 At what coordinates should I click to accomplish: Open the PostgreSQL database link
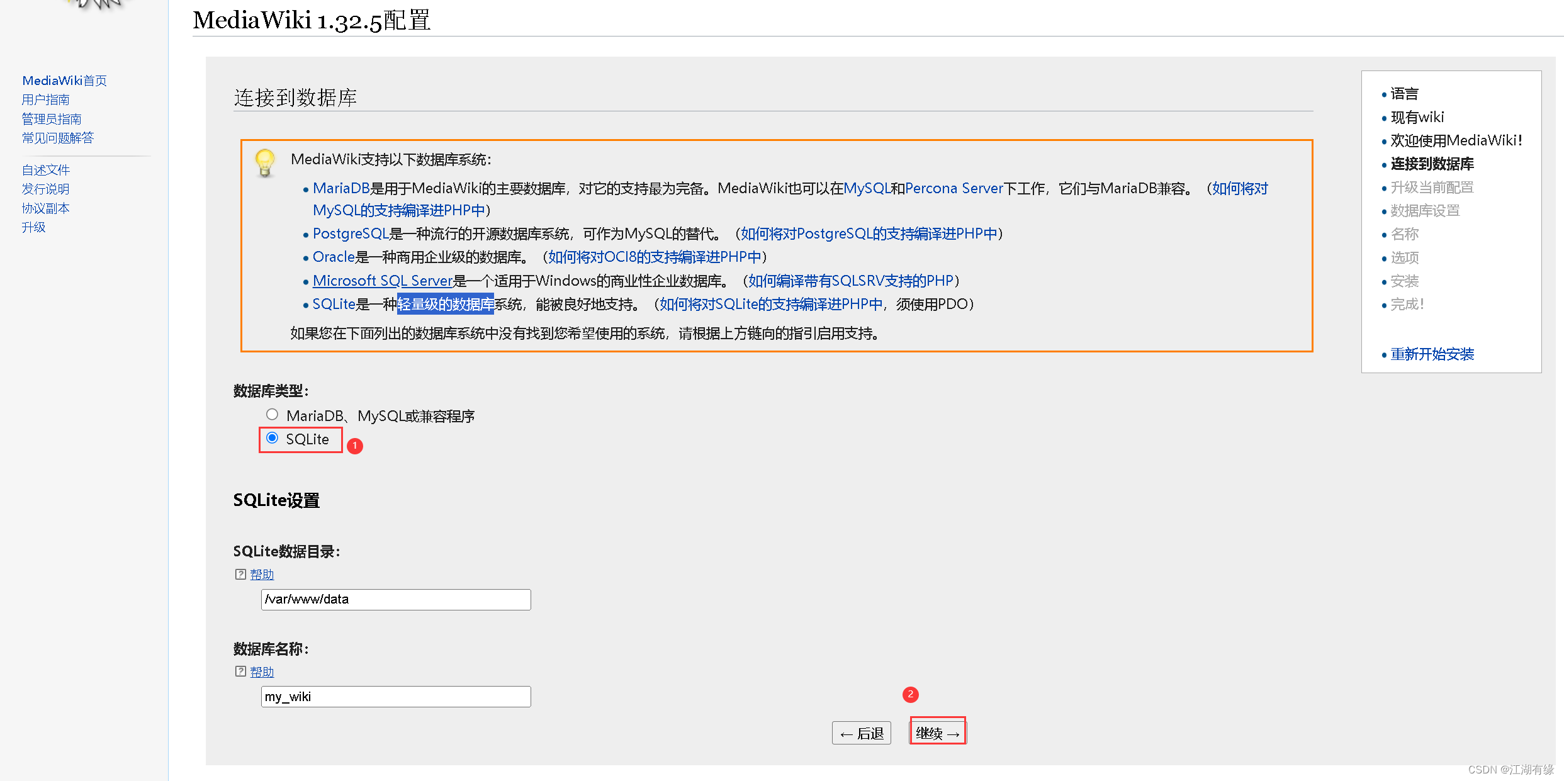(350, 233)
